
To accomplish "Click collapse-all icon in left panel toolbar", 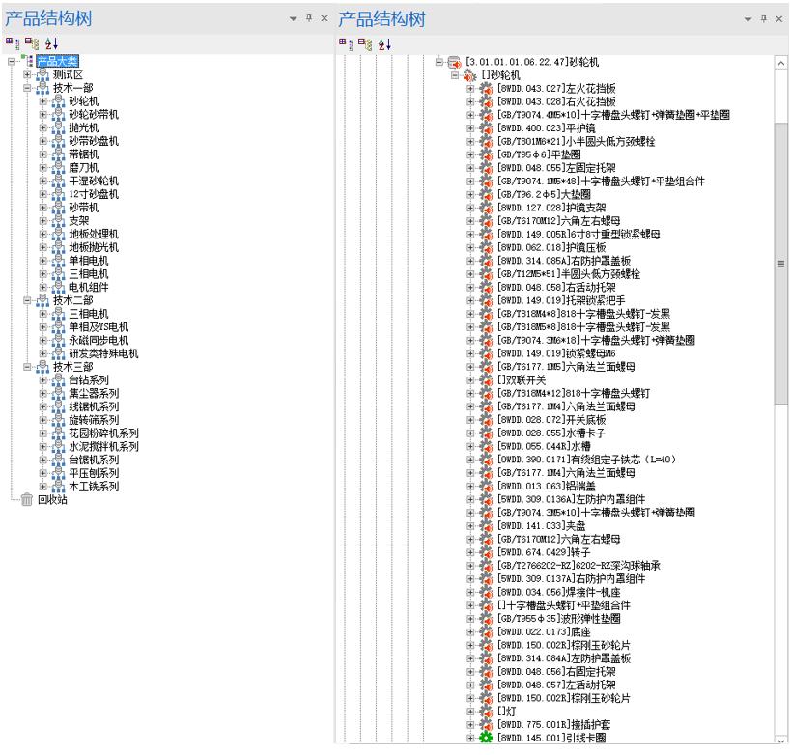I will 32,43.
